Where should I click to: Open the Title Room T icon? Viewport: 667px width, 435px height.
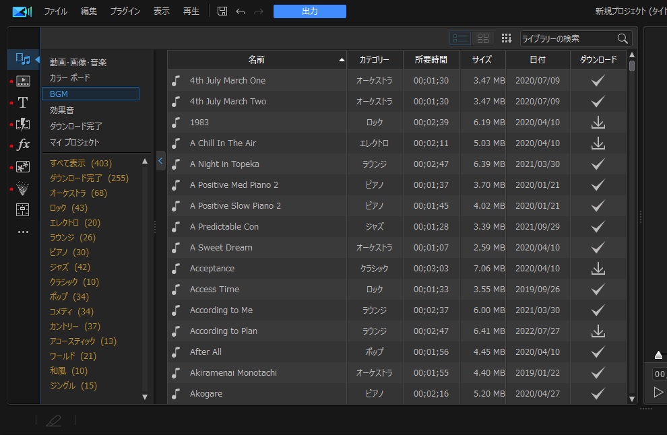click(x=22, y=102)
